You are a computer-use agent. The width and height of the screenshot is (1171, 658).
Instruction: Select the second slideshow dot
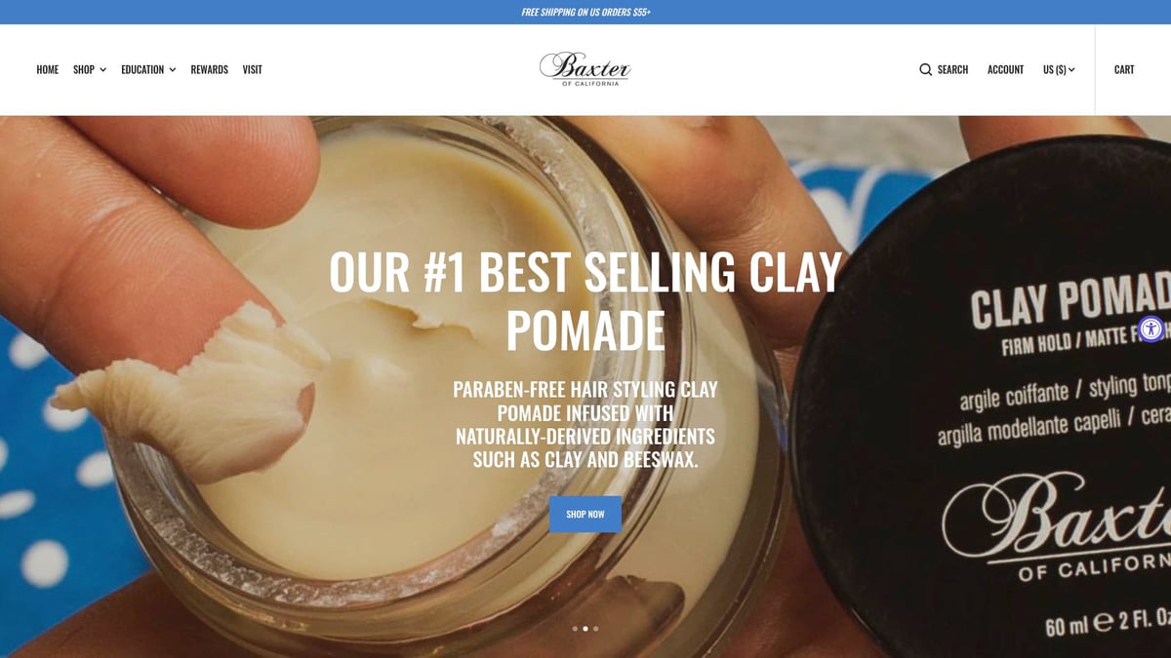coord(585,629)
